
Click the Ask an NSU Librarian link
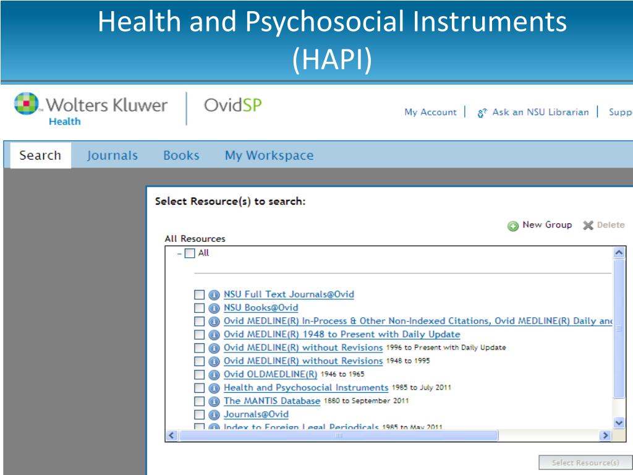[x=540, y=113]
